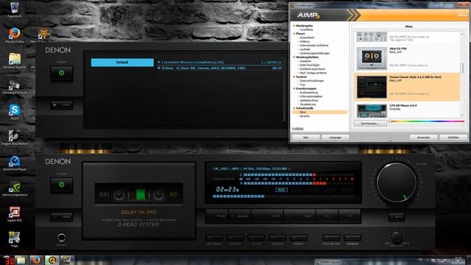Select the second playlist track ending GOLD_RECORDS_1982
471x265 pixels.
pyautogui.click(x=219, y=68)
